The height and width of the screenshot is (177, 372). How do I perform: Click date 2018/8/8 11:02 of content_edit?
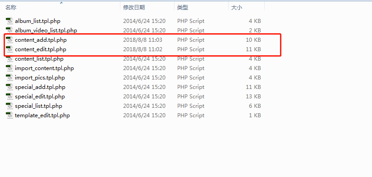142,49
